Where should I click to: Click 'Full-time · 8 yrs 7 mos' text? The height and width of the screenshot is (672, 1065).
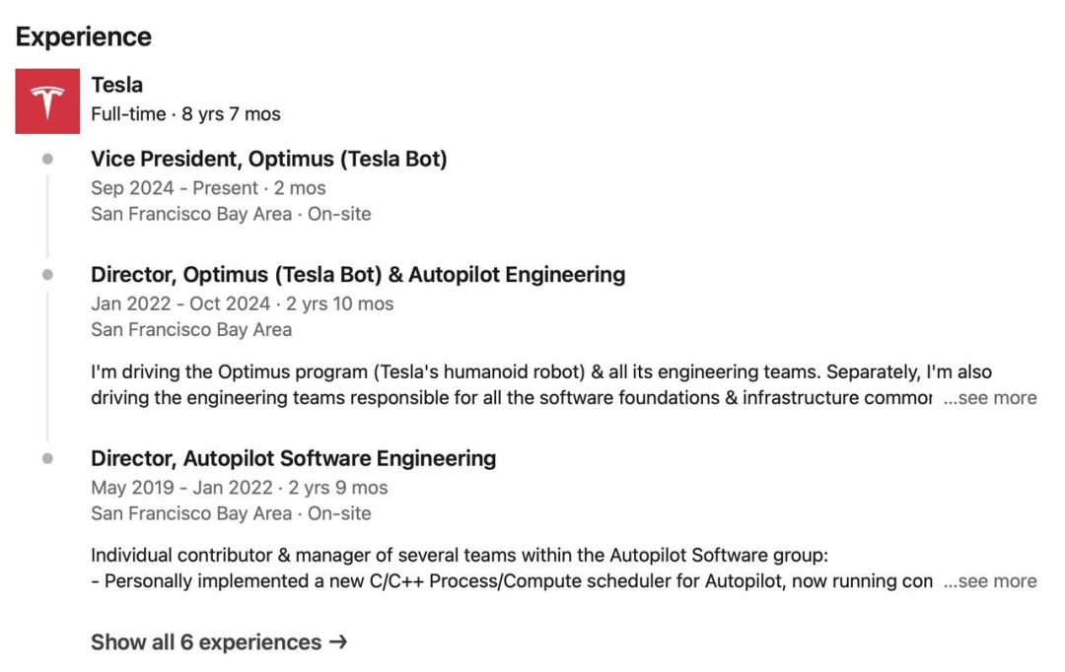coord(185,114)
